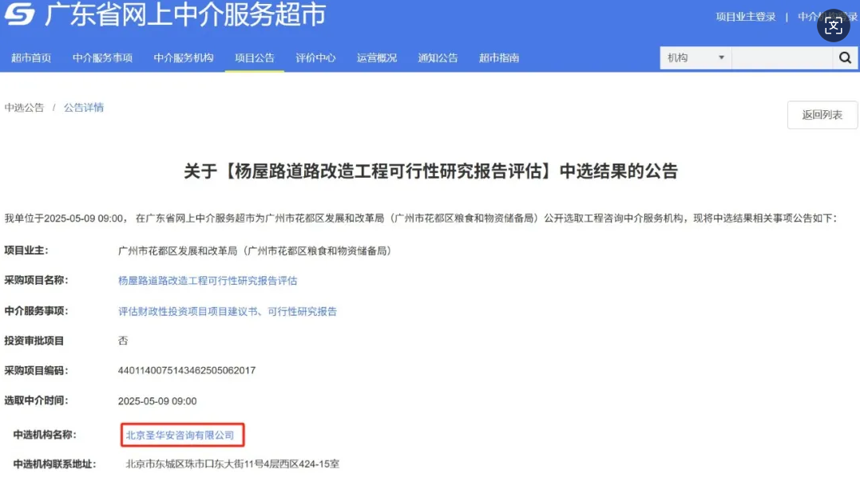
Task: Click 中选公告 breadcrumb link
Action: (24, 108)
